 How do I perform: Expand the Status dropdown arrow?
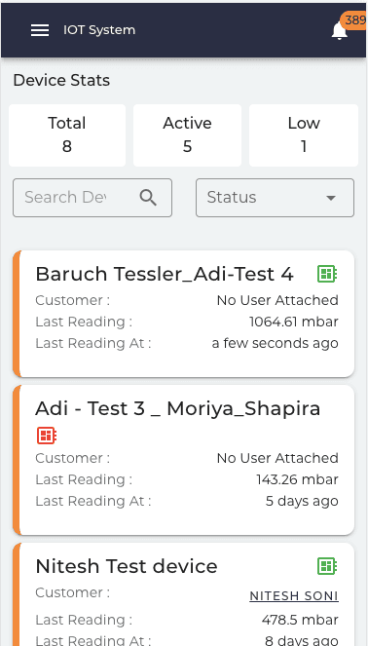pos(331,198)
